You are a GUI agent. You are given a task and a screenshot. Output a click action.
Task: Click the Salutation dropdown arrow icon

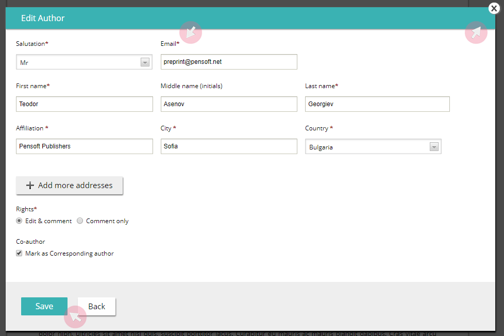[x=145, y=62]
